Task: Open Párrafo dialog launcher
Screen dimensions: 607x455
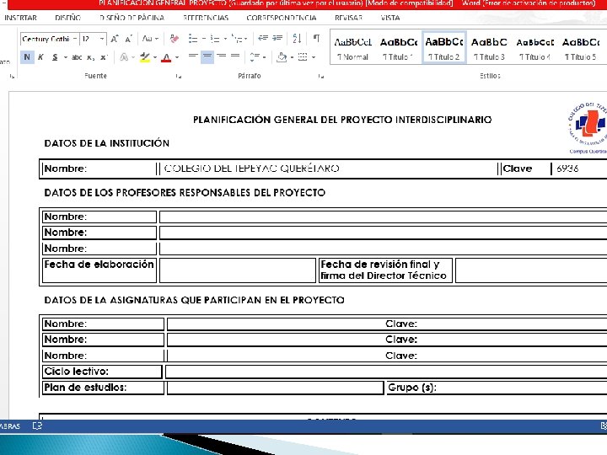Action: pyautogui.click(x=321, y=76)
